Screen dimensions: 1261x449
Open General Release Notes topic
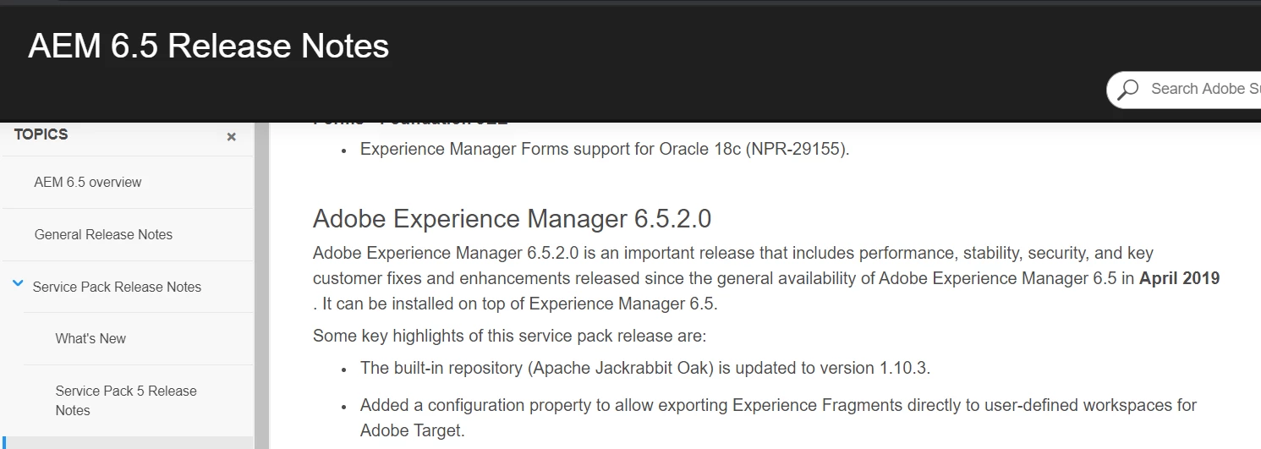pos(103,234)
